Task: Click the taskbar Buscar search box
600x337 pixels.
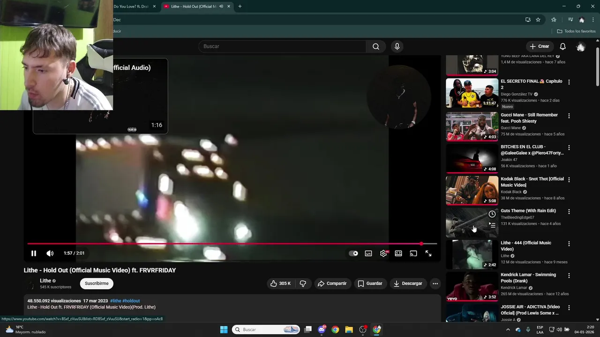Action: (266, 330)
